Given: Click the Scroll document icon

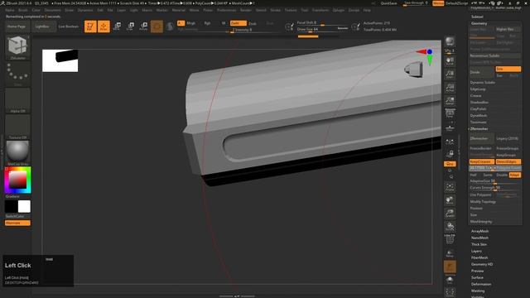Looking at the screenshot, I should tap(450, 61).
